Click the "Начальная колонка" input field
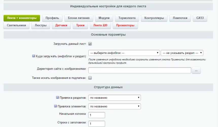218x127 pixels. coord(97,115)
